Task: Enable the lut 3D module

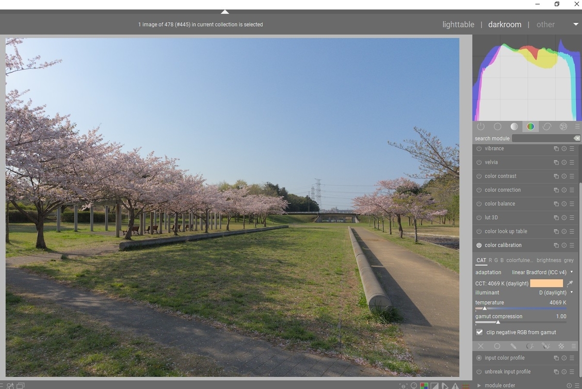Action: pos(479,218)
